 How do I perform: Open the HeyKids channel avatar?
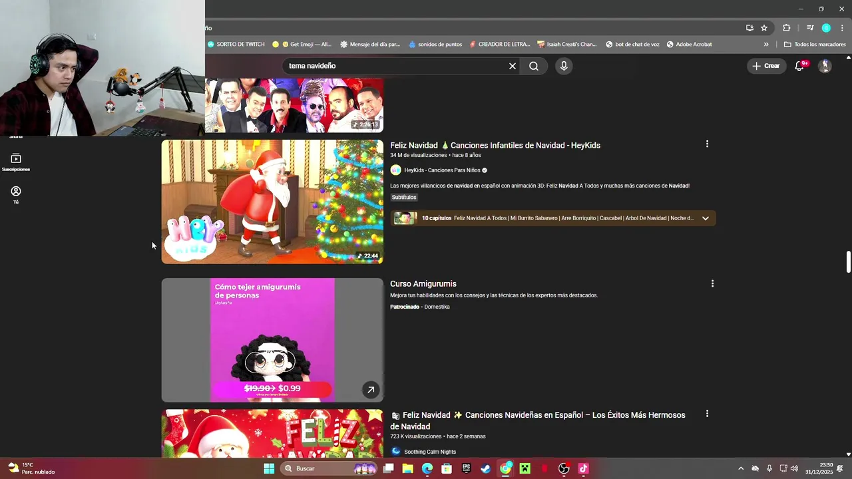click(x=395, y=170)
